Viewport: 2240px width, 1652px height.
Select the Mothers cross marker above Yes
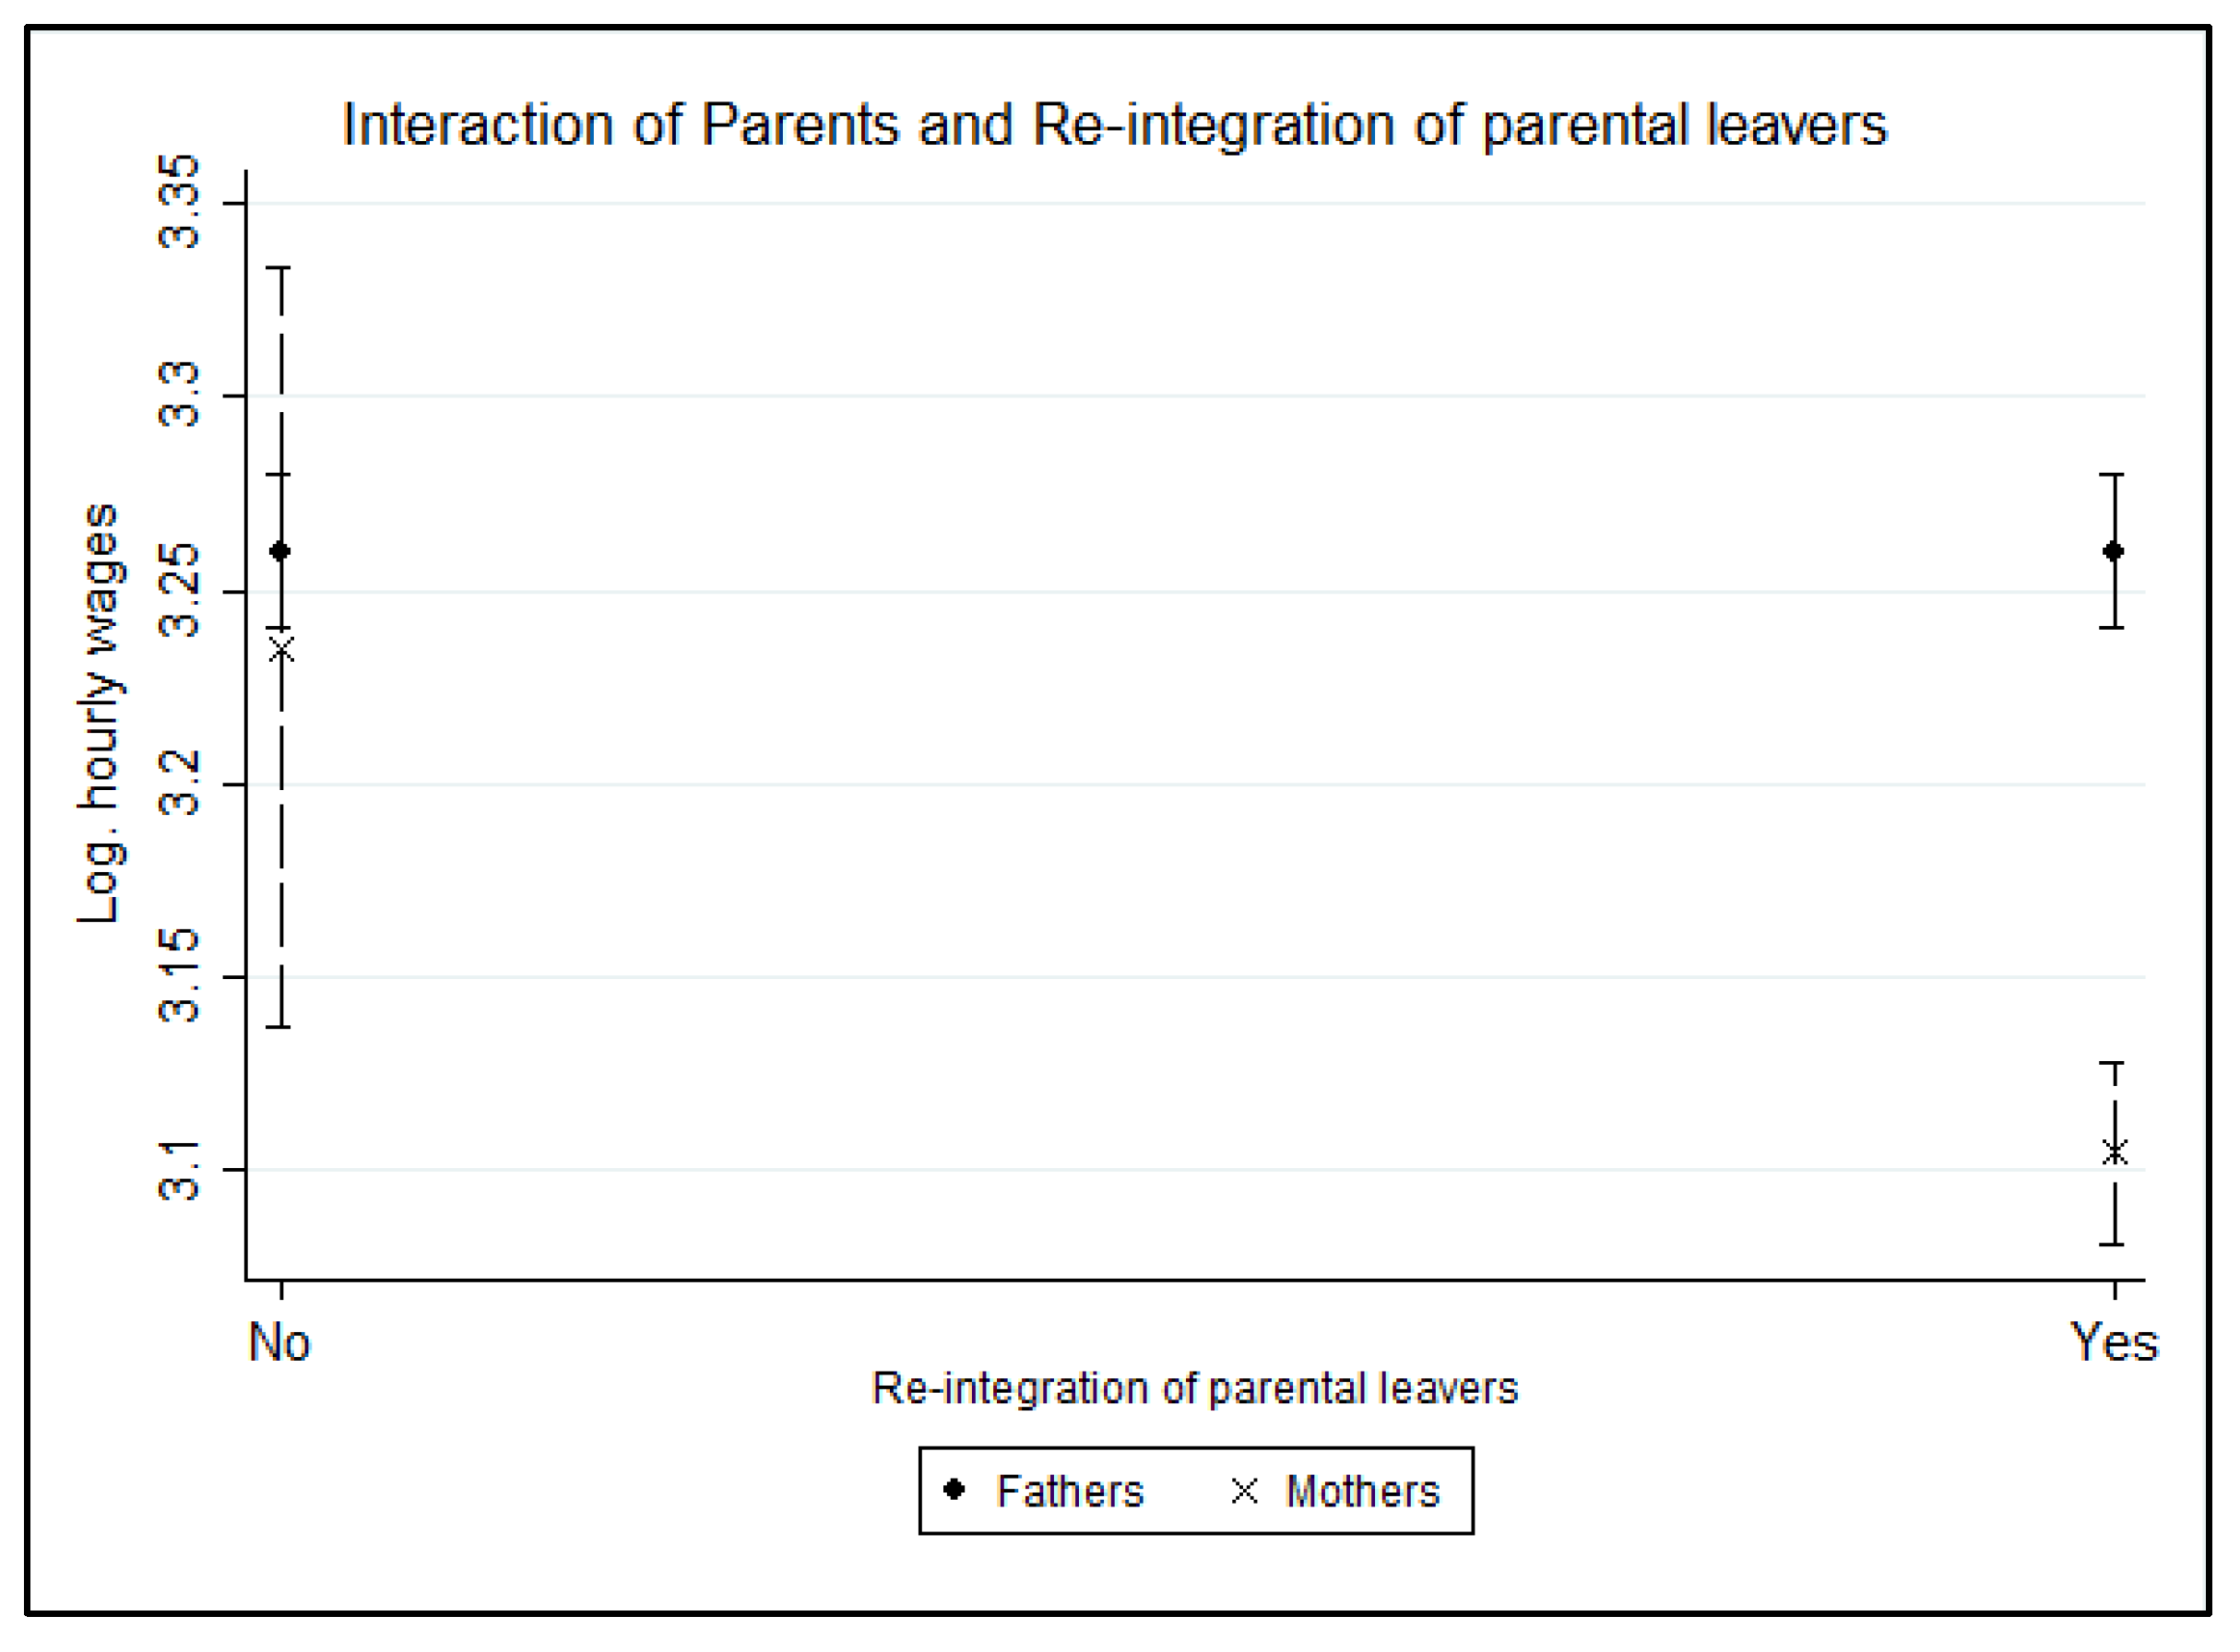pyautogui.click(x=2114, y=1152)
